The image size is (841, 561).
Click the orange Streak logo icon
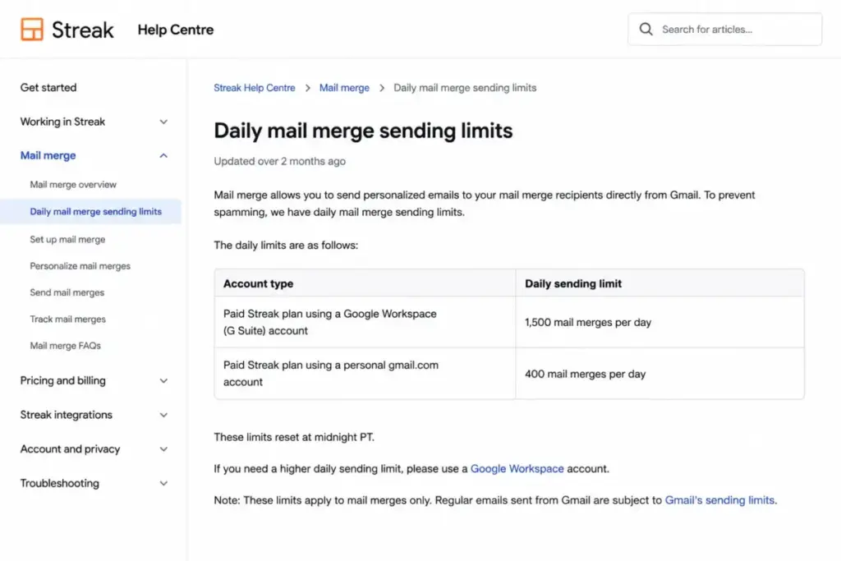click(x=32, y=29)
